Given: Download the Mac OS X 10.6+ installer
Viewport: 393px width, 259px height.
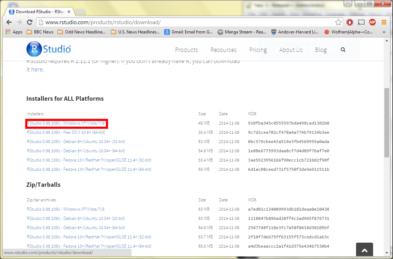Looking at the screenshot, I should pyautogui.click(x=66, y=132).
